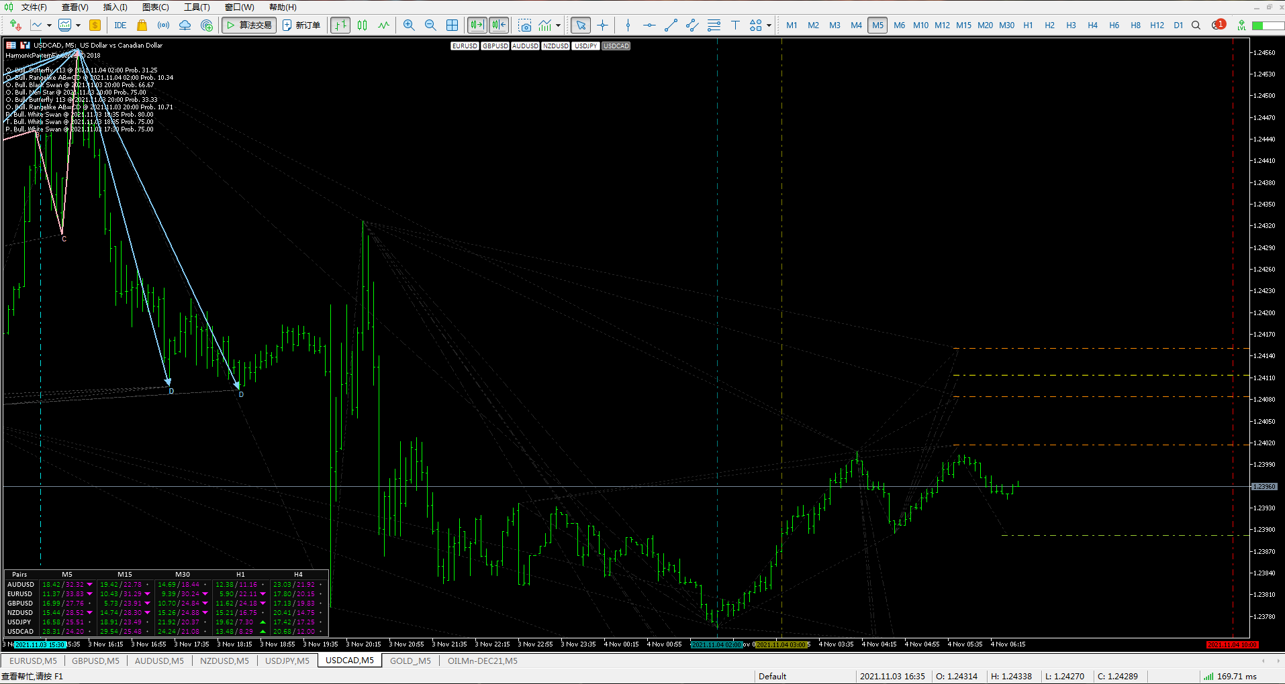Click the USDCAD row in pairs table
This screenshot has height=684, width=1285.
[166, 631]
